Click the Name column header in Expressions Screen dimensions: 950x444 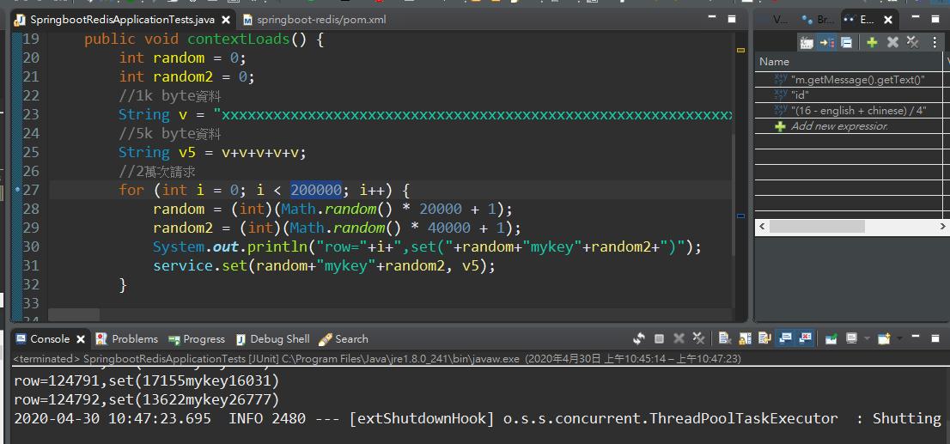849,61
